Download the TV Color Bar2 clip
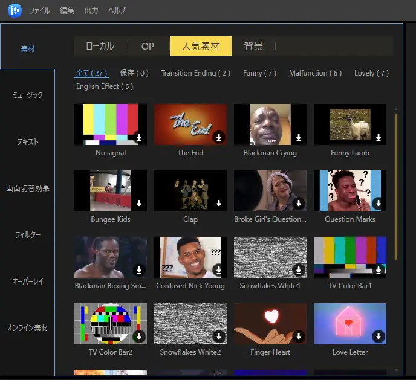This screenshot has height=380, width=416. (x=139, y=337)
